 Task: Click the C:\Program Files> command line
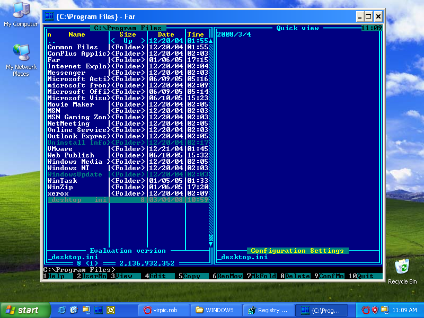tap(213, 270)
